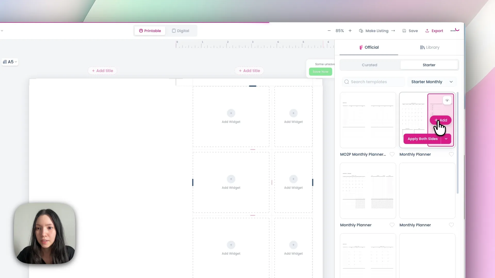The height and width of the screenshot is (278, 495).
Task: Click the pink Add button on template
Action: 441,120
